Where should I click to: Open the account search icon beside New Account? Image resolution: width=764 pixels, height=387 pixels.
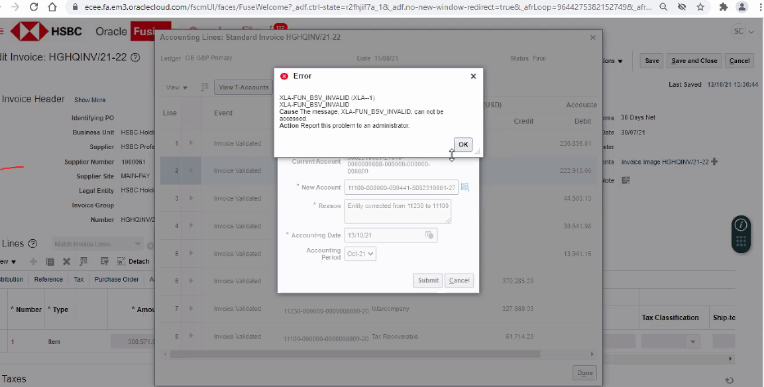point(465,187)
